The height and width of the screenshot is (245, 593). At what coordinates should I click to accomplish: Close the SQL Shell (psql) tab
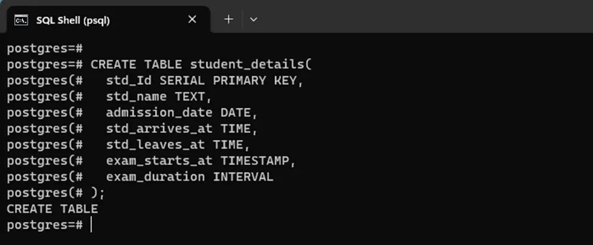tap(192, 19)
